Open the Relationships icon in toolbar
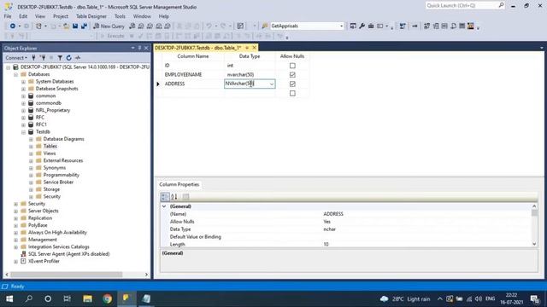 [426, 26]
